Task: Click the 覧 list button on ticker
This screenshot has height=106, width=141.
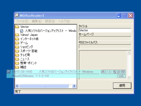Action: (x=115, y=72)
